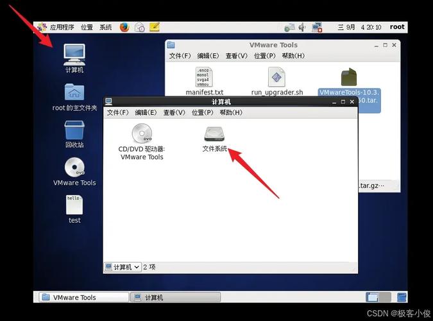Expand the 计算机 location dropdown in status bar

(x=123, y=267)
